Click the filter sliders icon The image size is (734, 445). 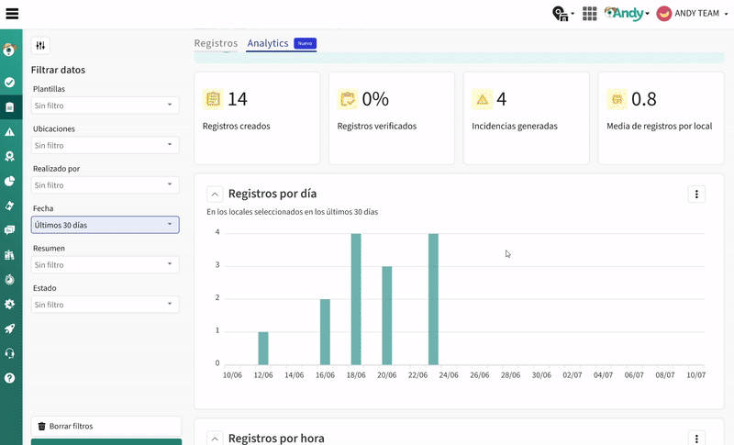[x=40, y=46]
